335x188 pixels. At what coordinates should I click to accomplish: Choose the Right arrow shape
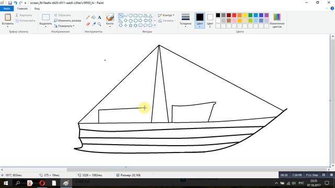pos(140,21)
